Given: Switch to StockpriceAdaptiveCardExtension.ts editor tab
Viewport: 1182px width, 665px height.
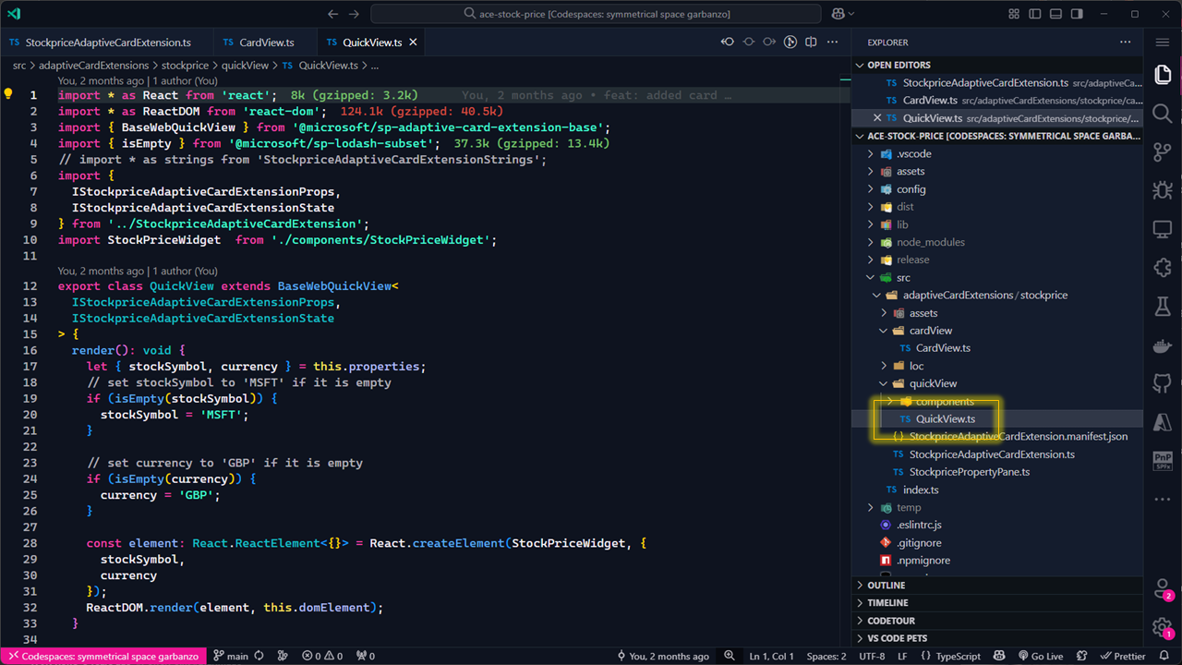Looking at the screenshot, I should tap(107, 42).
